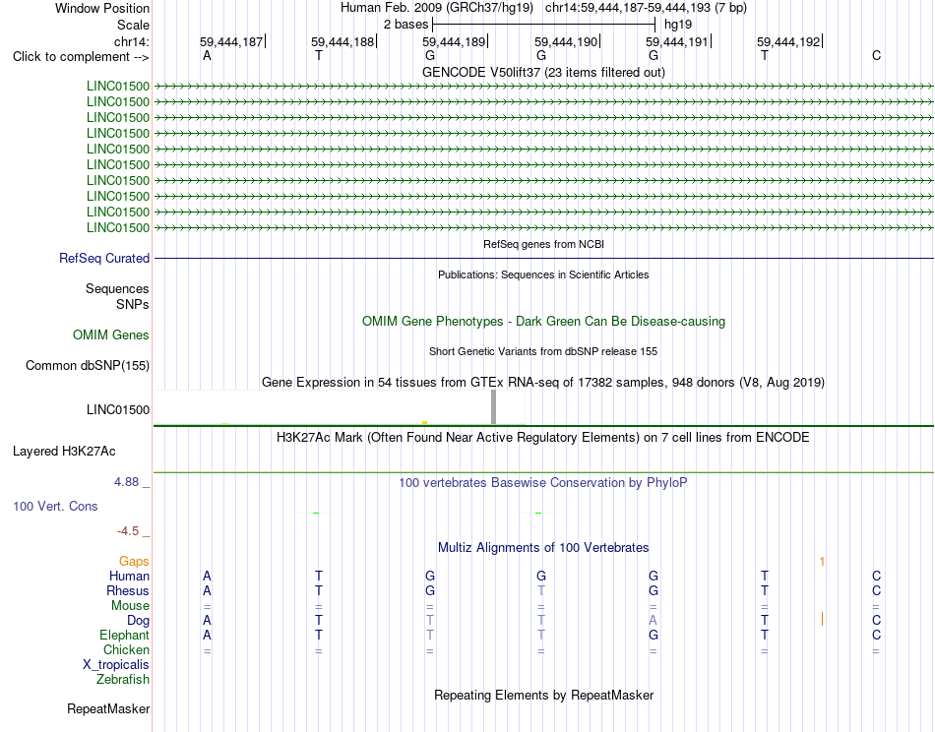Image resolution: width=935 pixels, height=732 pixels.
Task: Click the Common dbSNP(155) label
Action: (x=87, y=365)
